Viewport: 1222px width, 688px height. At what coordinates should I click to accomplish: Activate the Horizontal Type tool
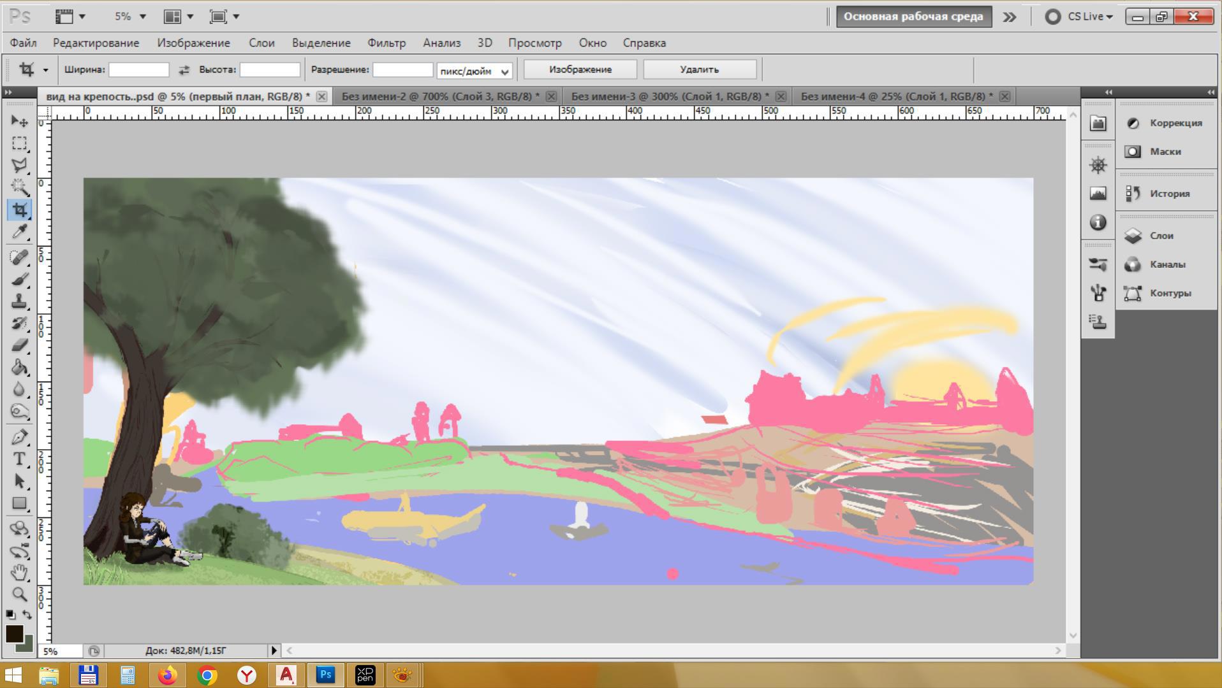(19, 459)
